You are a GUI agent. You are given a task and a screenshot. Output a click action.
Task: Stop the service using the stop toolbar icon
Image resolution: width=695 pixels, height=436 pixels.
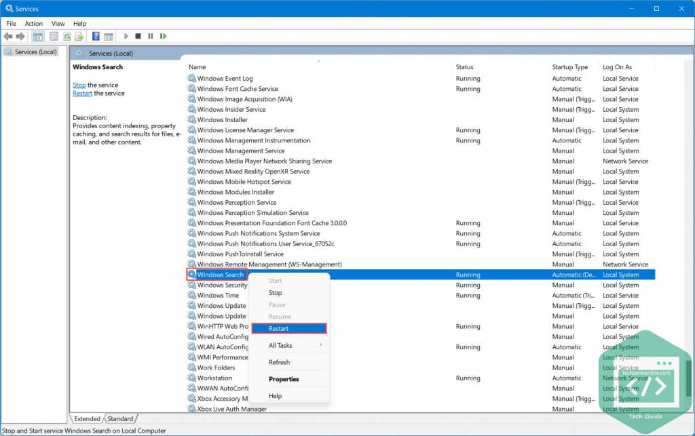coord(136,36)
